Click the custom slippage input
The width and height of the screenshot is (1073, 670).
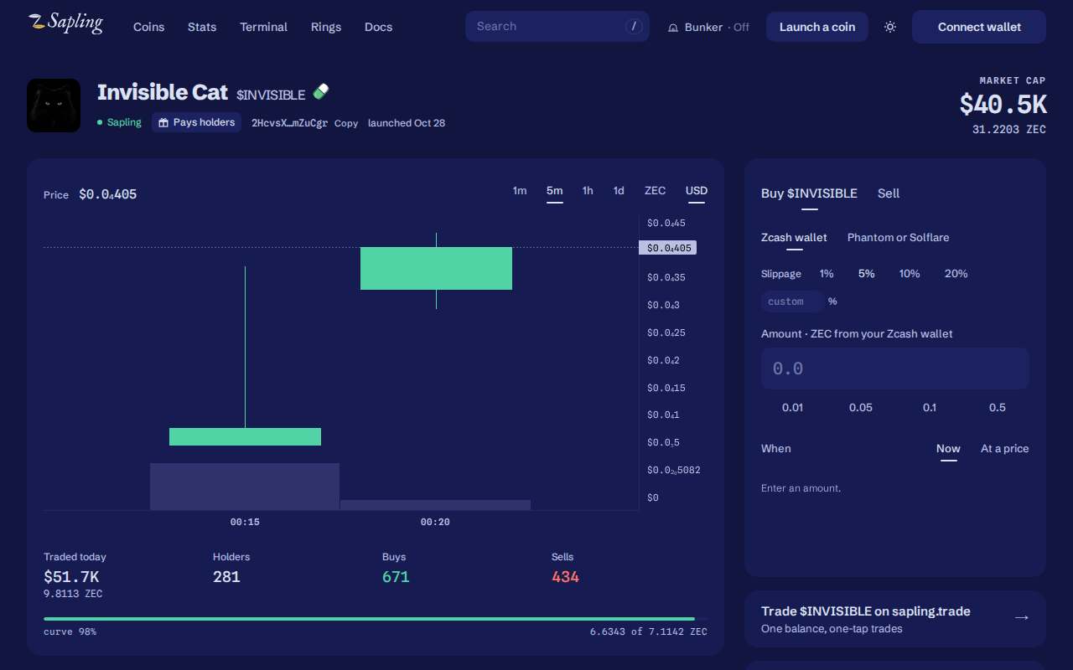(792, 301)
